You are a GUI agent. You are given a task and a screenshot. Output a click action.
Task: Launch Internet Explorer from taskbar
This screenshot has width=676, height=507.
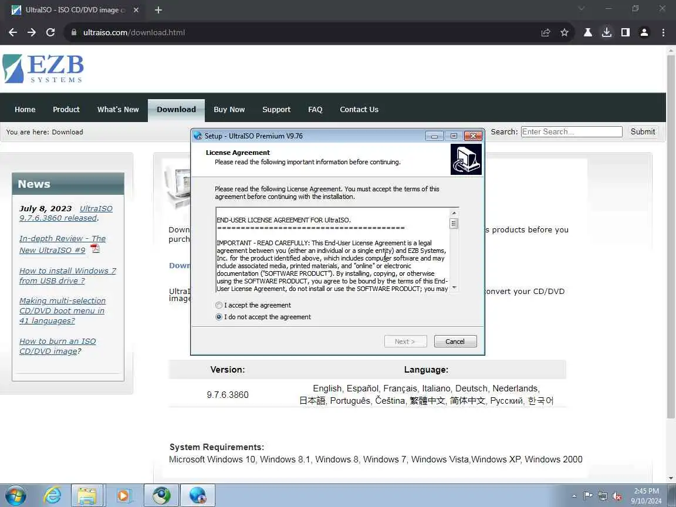[x=52, y=495]
